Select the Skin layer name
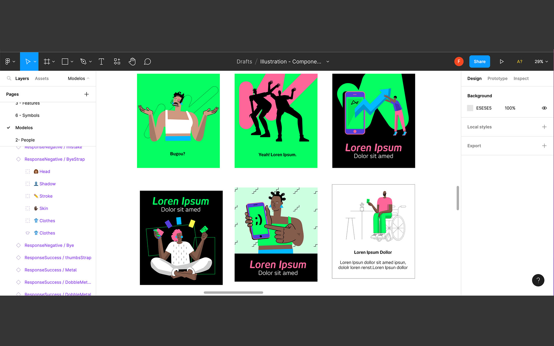554x346 pixels. pos(44,208)
